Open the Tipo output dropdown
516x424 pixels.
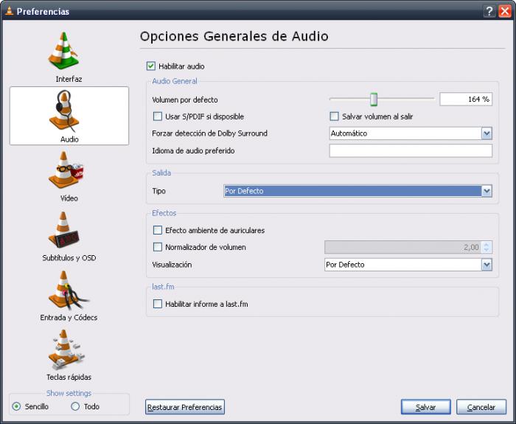358,191
